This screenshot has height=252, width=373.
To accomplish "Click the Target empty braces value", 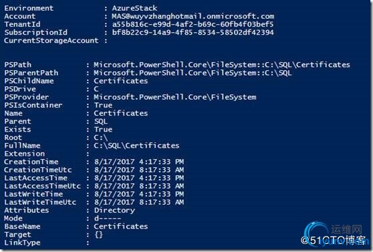I will pyautogui.click(x=98, y=235).
